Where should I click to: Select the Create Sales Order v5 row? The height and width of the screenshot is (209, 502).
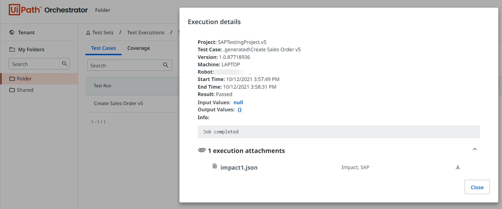coord(132,103)
